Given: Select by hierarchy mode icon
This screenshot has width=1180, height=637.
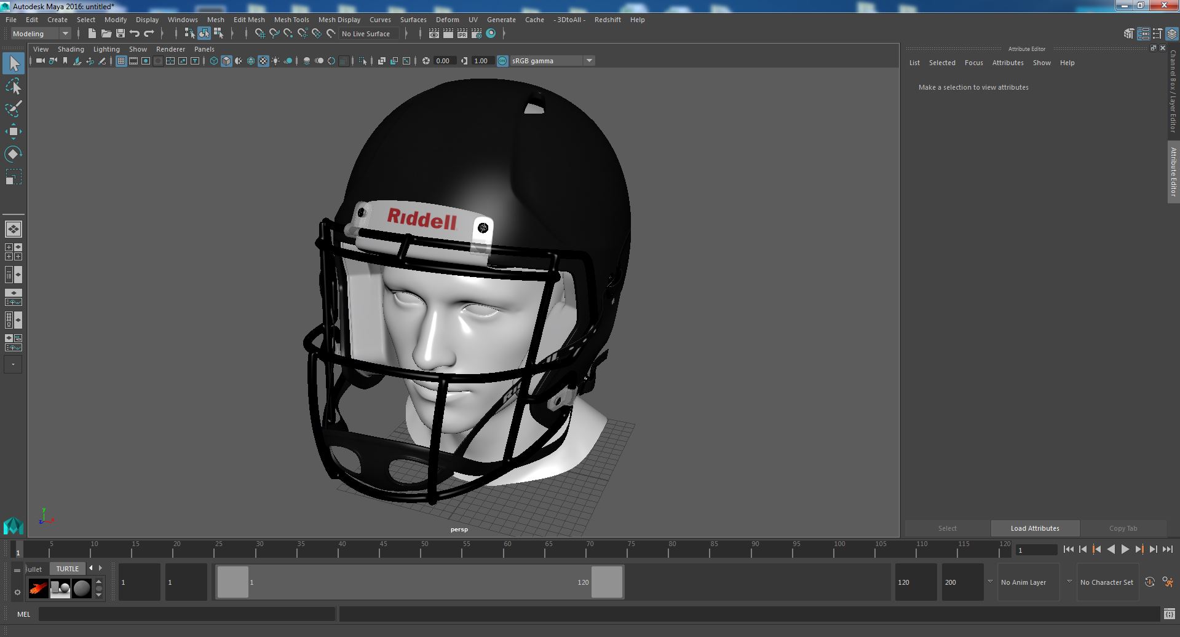Looking at the screenshot, I should (x=189, y=34).
